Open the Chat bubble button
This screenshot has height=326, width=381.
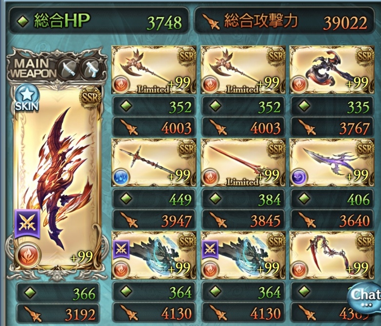(x=364, y=297)
